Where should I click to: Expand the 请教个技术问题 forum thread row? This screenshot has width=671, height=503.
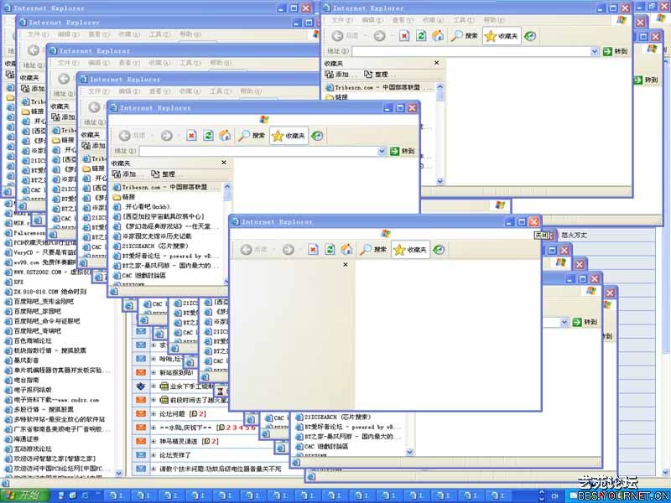153,469
